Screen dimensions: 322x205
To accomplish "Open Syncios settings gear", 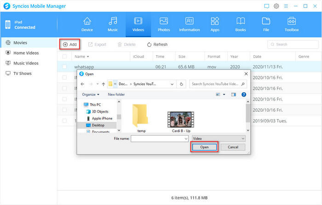I will (276, 6).
